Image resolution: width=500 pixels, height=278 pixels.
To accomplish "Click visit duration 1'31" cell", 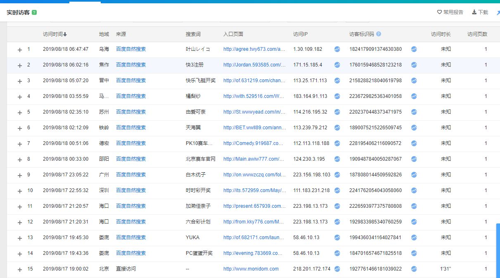I will [445, 269].
